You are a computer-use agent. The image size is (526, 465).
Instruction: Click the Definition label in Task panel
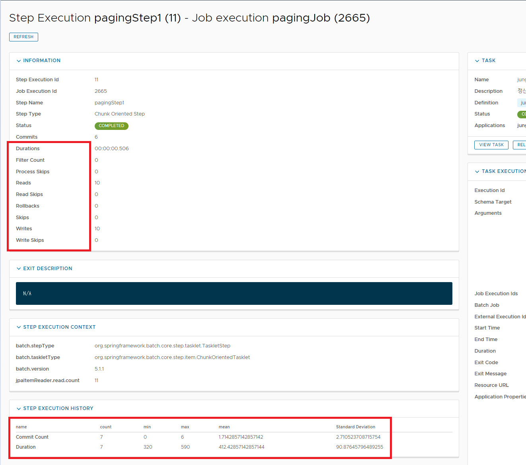[x=486, y=103]
